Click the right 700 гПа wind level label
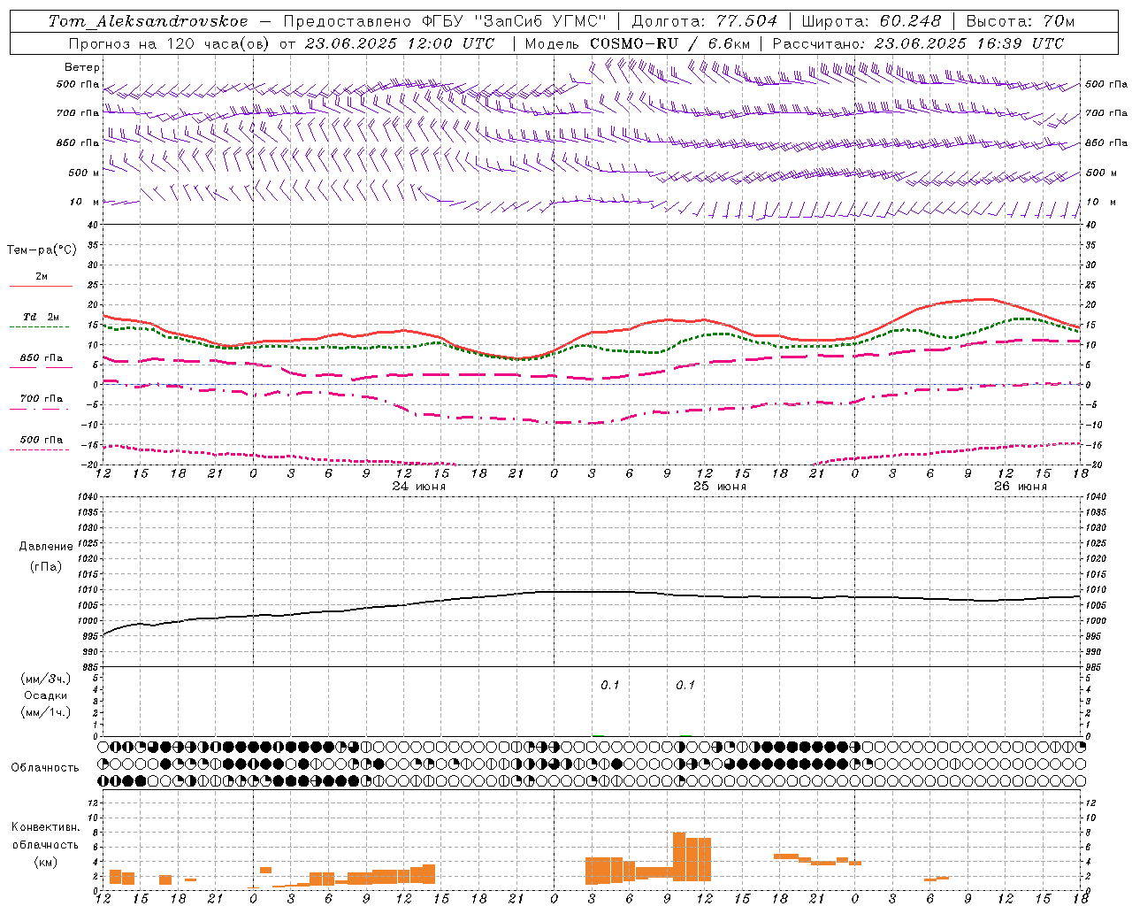 click(x=1105, y=113)
